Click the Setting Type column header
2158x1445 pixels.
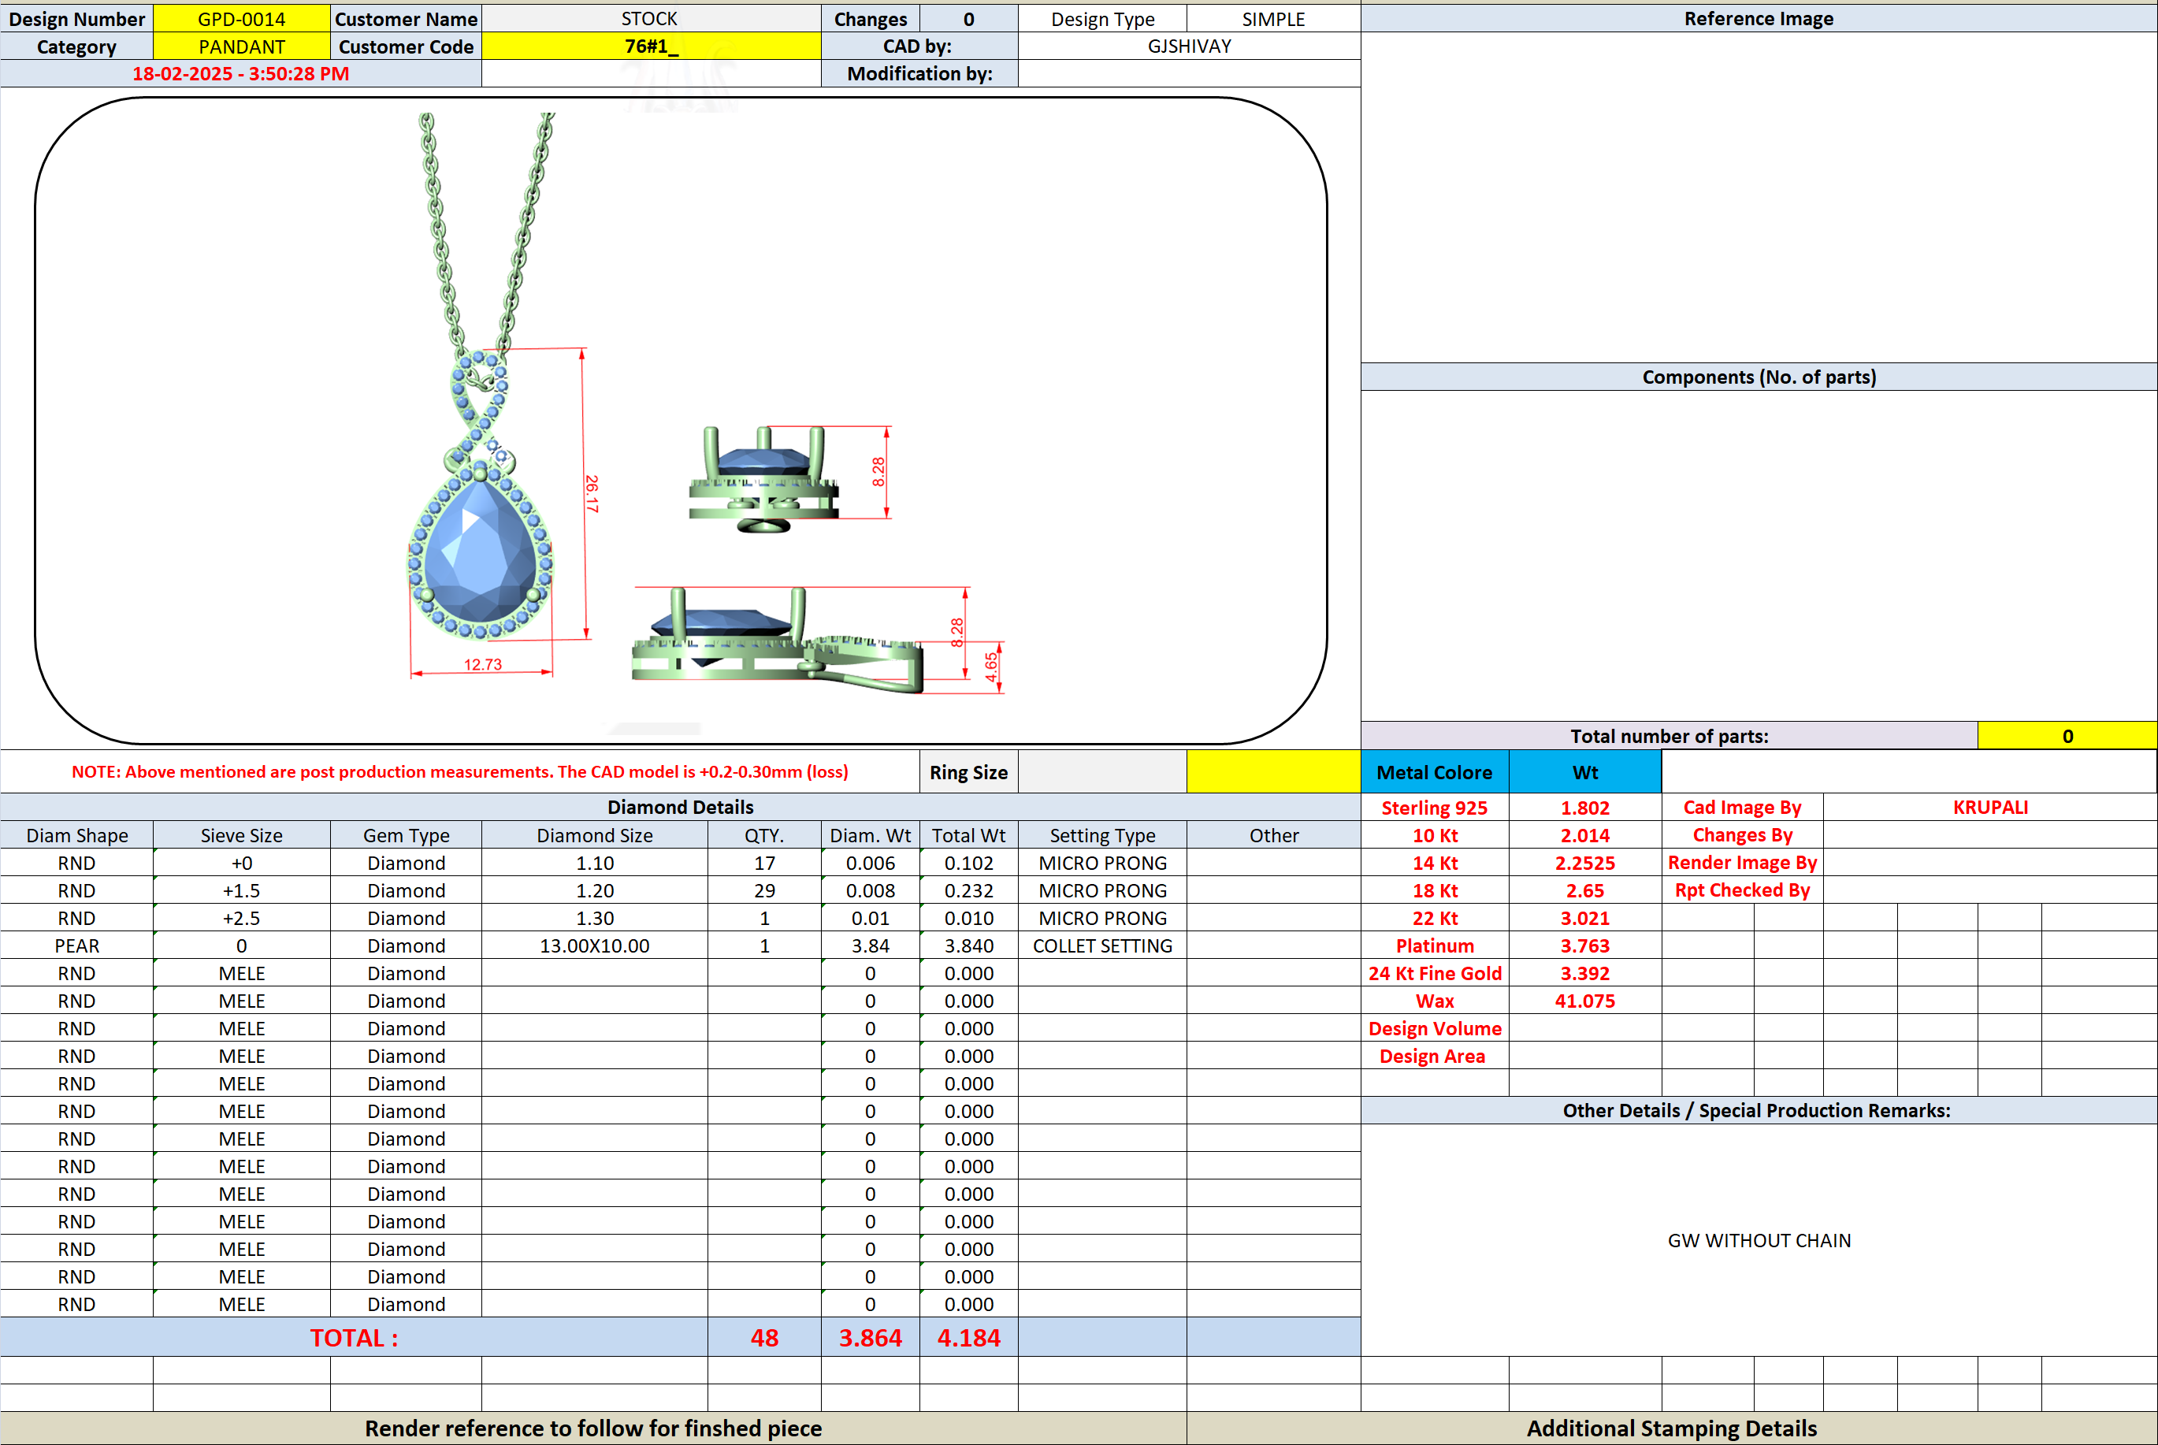[x=1102, y=835]
